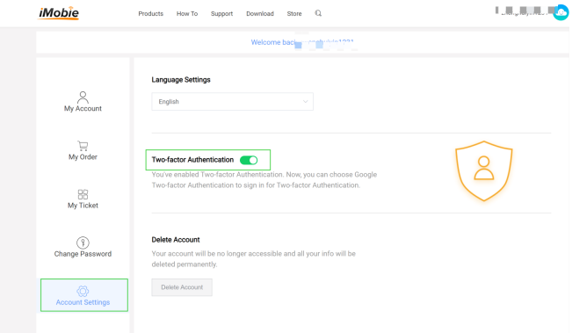Open Change Password label in sidebar
The image size is (572, 333).
pos(83,254)
